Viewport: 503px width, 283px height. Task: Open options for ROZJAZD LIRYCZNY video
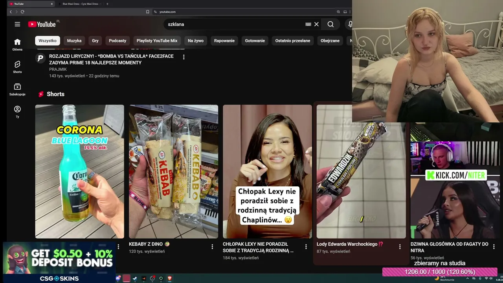pos(184,57)
